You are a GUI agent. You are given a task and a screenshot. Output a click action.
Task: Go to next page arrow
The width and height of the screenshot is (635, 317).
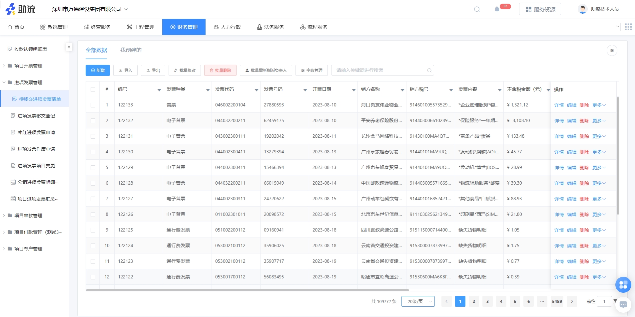coord(572,301)
